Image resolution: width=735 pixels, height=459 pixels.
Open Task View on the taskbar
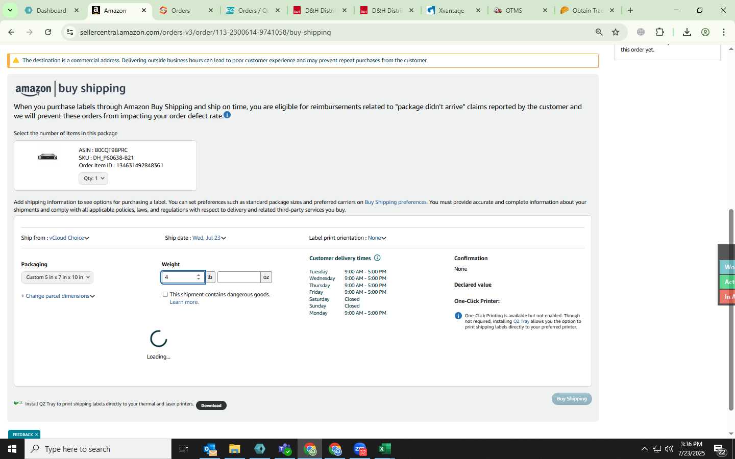[184, 449]
